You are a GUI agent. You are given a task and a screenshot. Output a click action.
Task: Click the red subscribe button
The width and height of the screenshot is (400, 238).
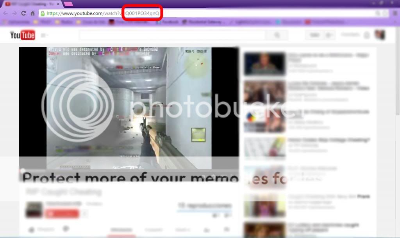pos(62,213)
